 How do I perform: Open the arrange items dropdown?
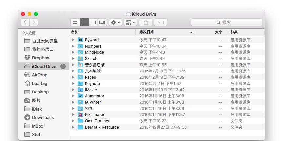(130, 22)
